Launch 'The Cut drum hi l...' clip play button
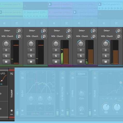Viewport: 123px width, 123px height. tap(100, 4)
